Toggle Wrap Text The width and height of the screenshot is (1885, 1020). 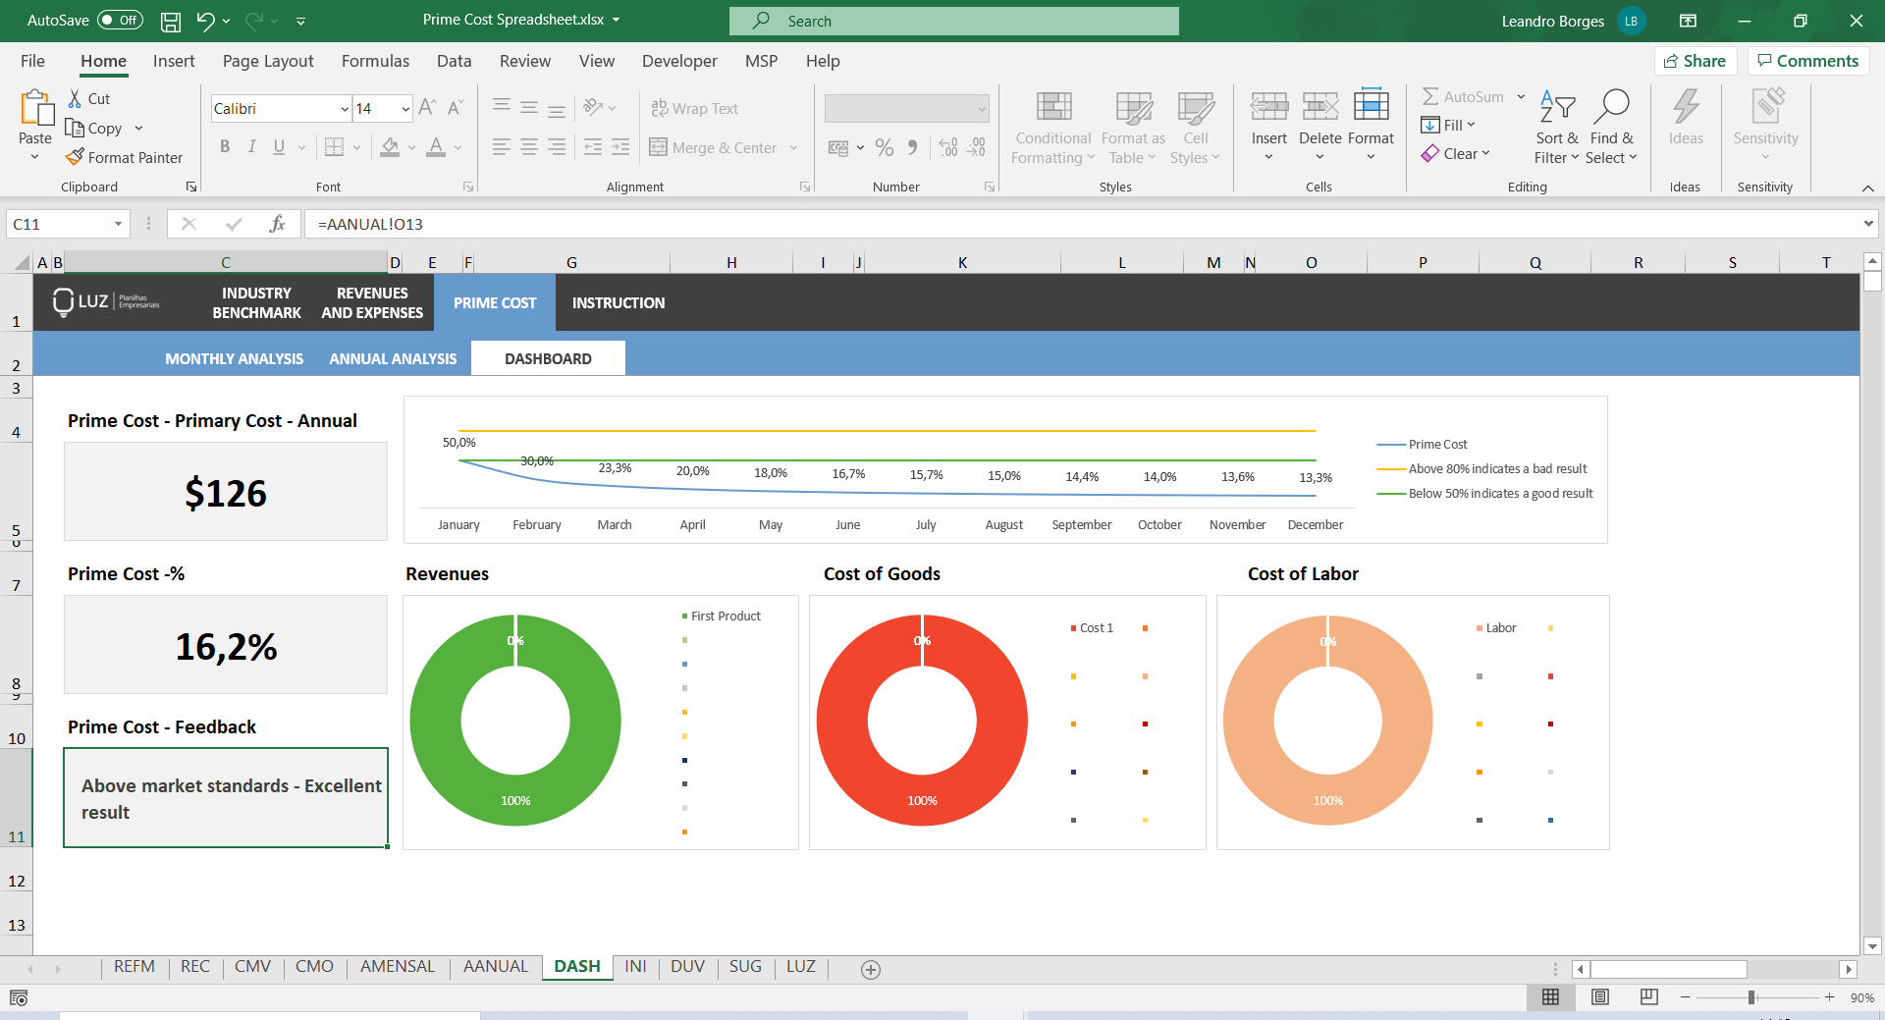pyautogui.click(x=695, y=108)
